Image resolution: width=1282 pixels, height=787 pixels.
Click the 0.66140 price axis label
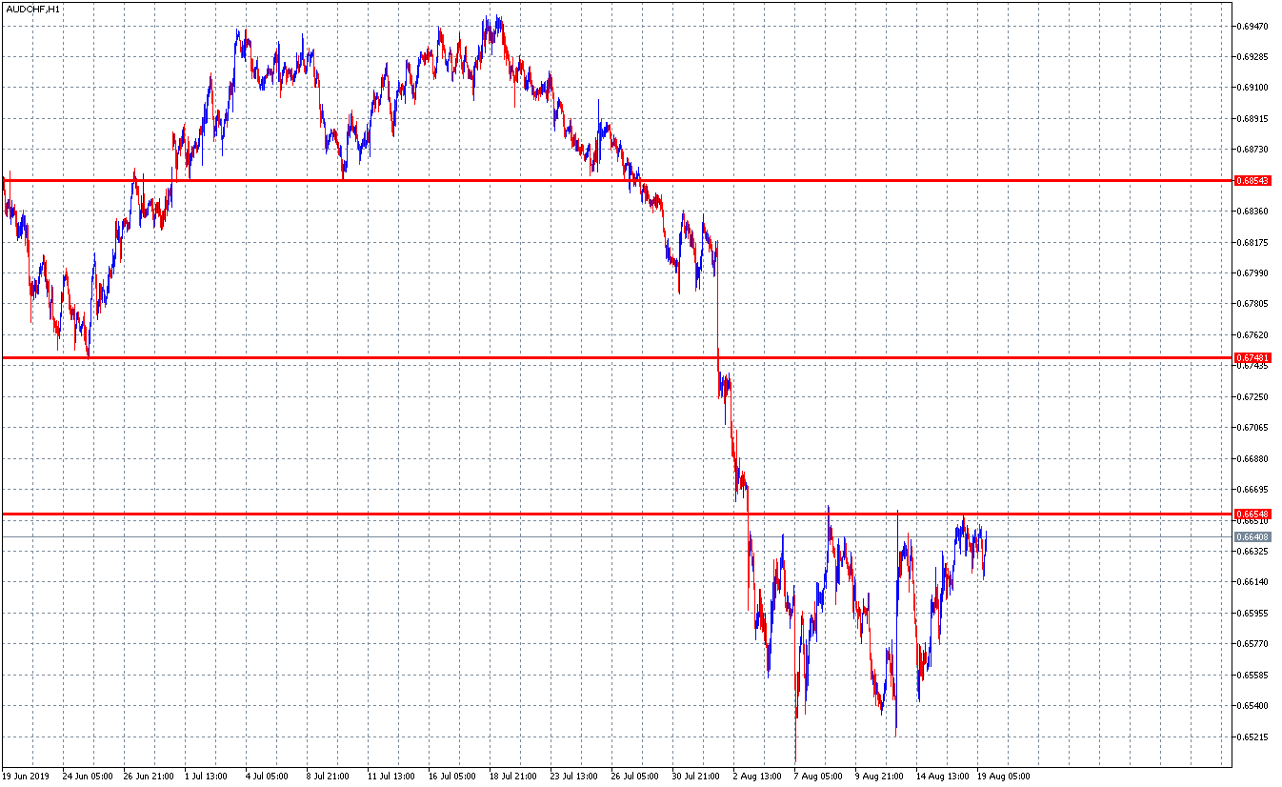pyautogui.click(x=1252, y=582)
